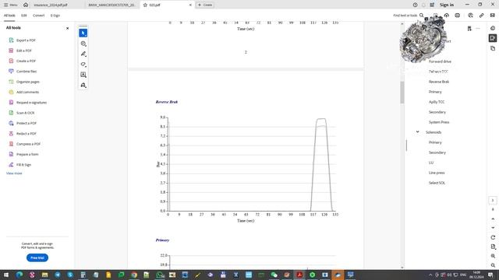Switch to the Convert tab
Image resolution: width=499 pixels, height=280 pixels.
[38, 16]
